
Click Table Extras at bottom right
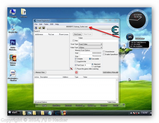(x=112, y=102)
